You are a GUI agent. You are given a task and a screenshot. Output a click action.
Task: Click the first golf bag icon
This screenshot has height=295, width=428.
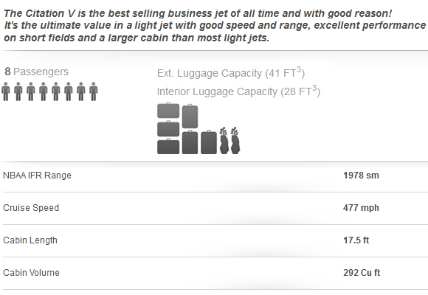[224, 140]
